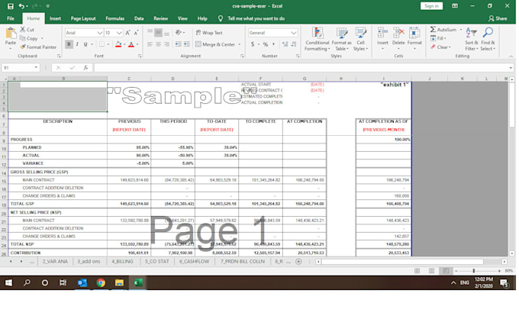Open the 2_VAR ANA sheet tab
The image size is (519, 319).
tap(55, 262)
